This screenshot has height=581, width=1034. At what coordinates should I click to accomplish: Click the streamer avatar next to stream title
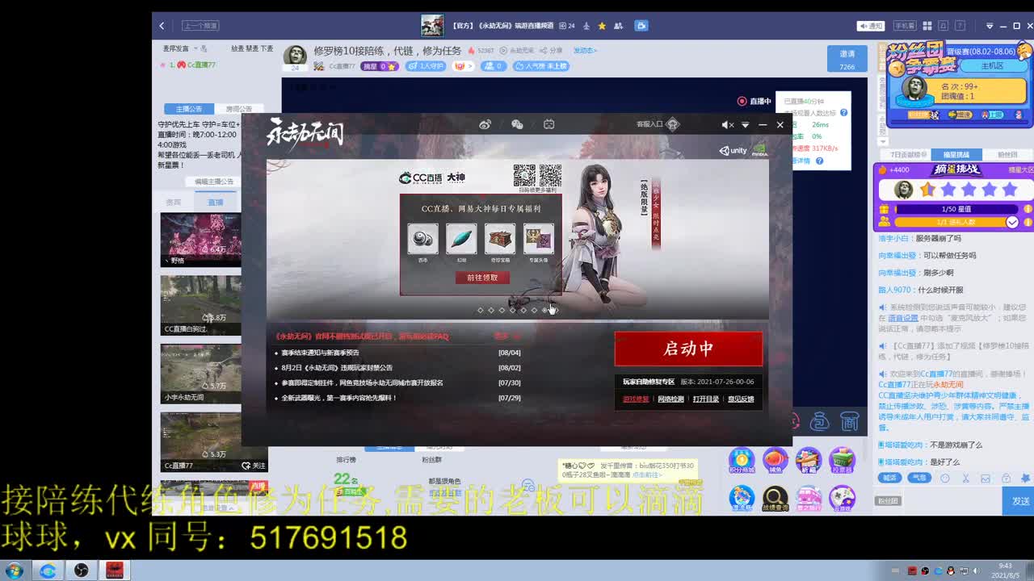click(x=295, y=55)
